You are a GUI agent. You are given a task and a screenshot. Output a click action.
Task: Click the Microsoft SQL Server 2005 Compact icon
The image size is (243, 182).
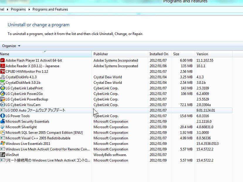click(x=2, y=133)
